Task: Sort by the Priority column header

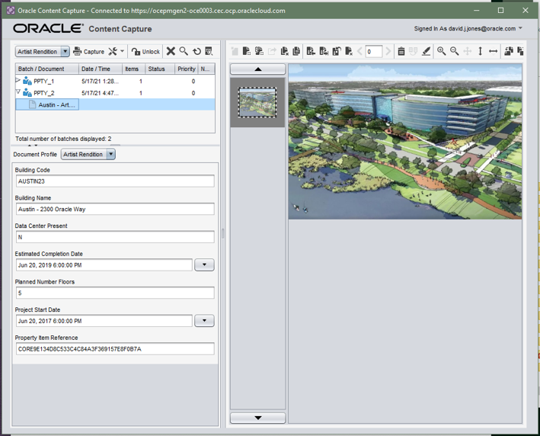Action: (187, 69)
